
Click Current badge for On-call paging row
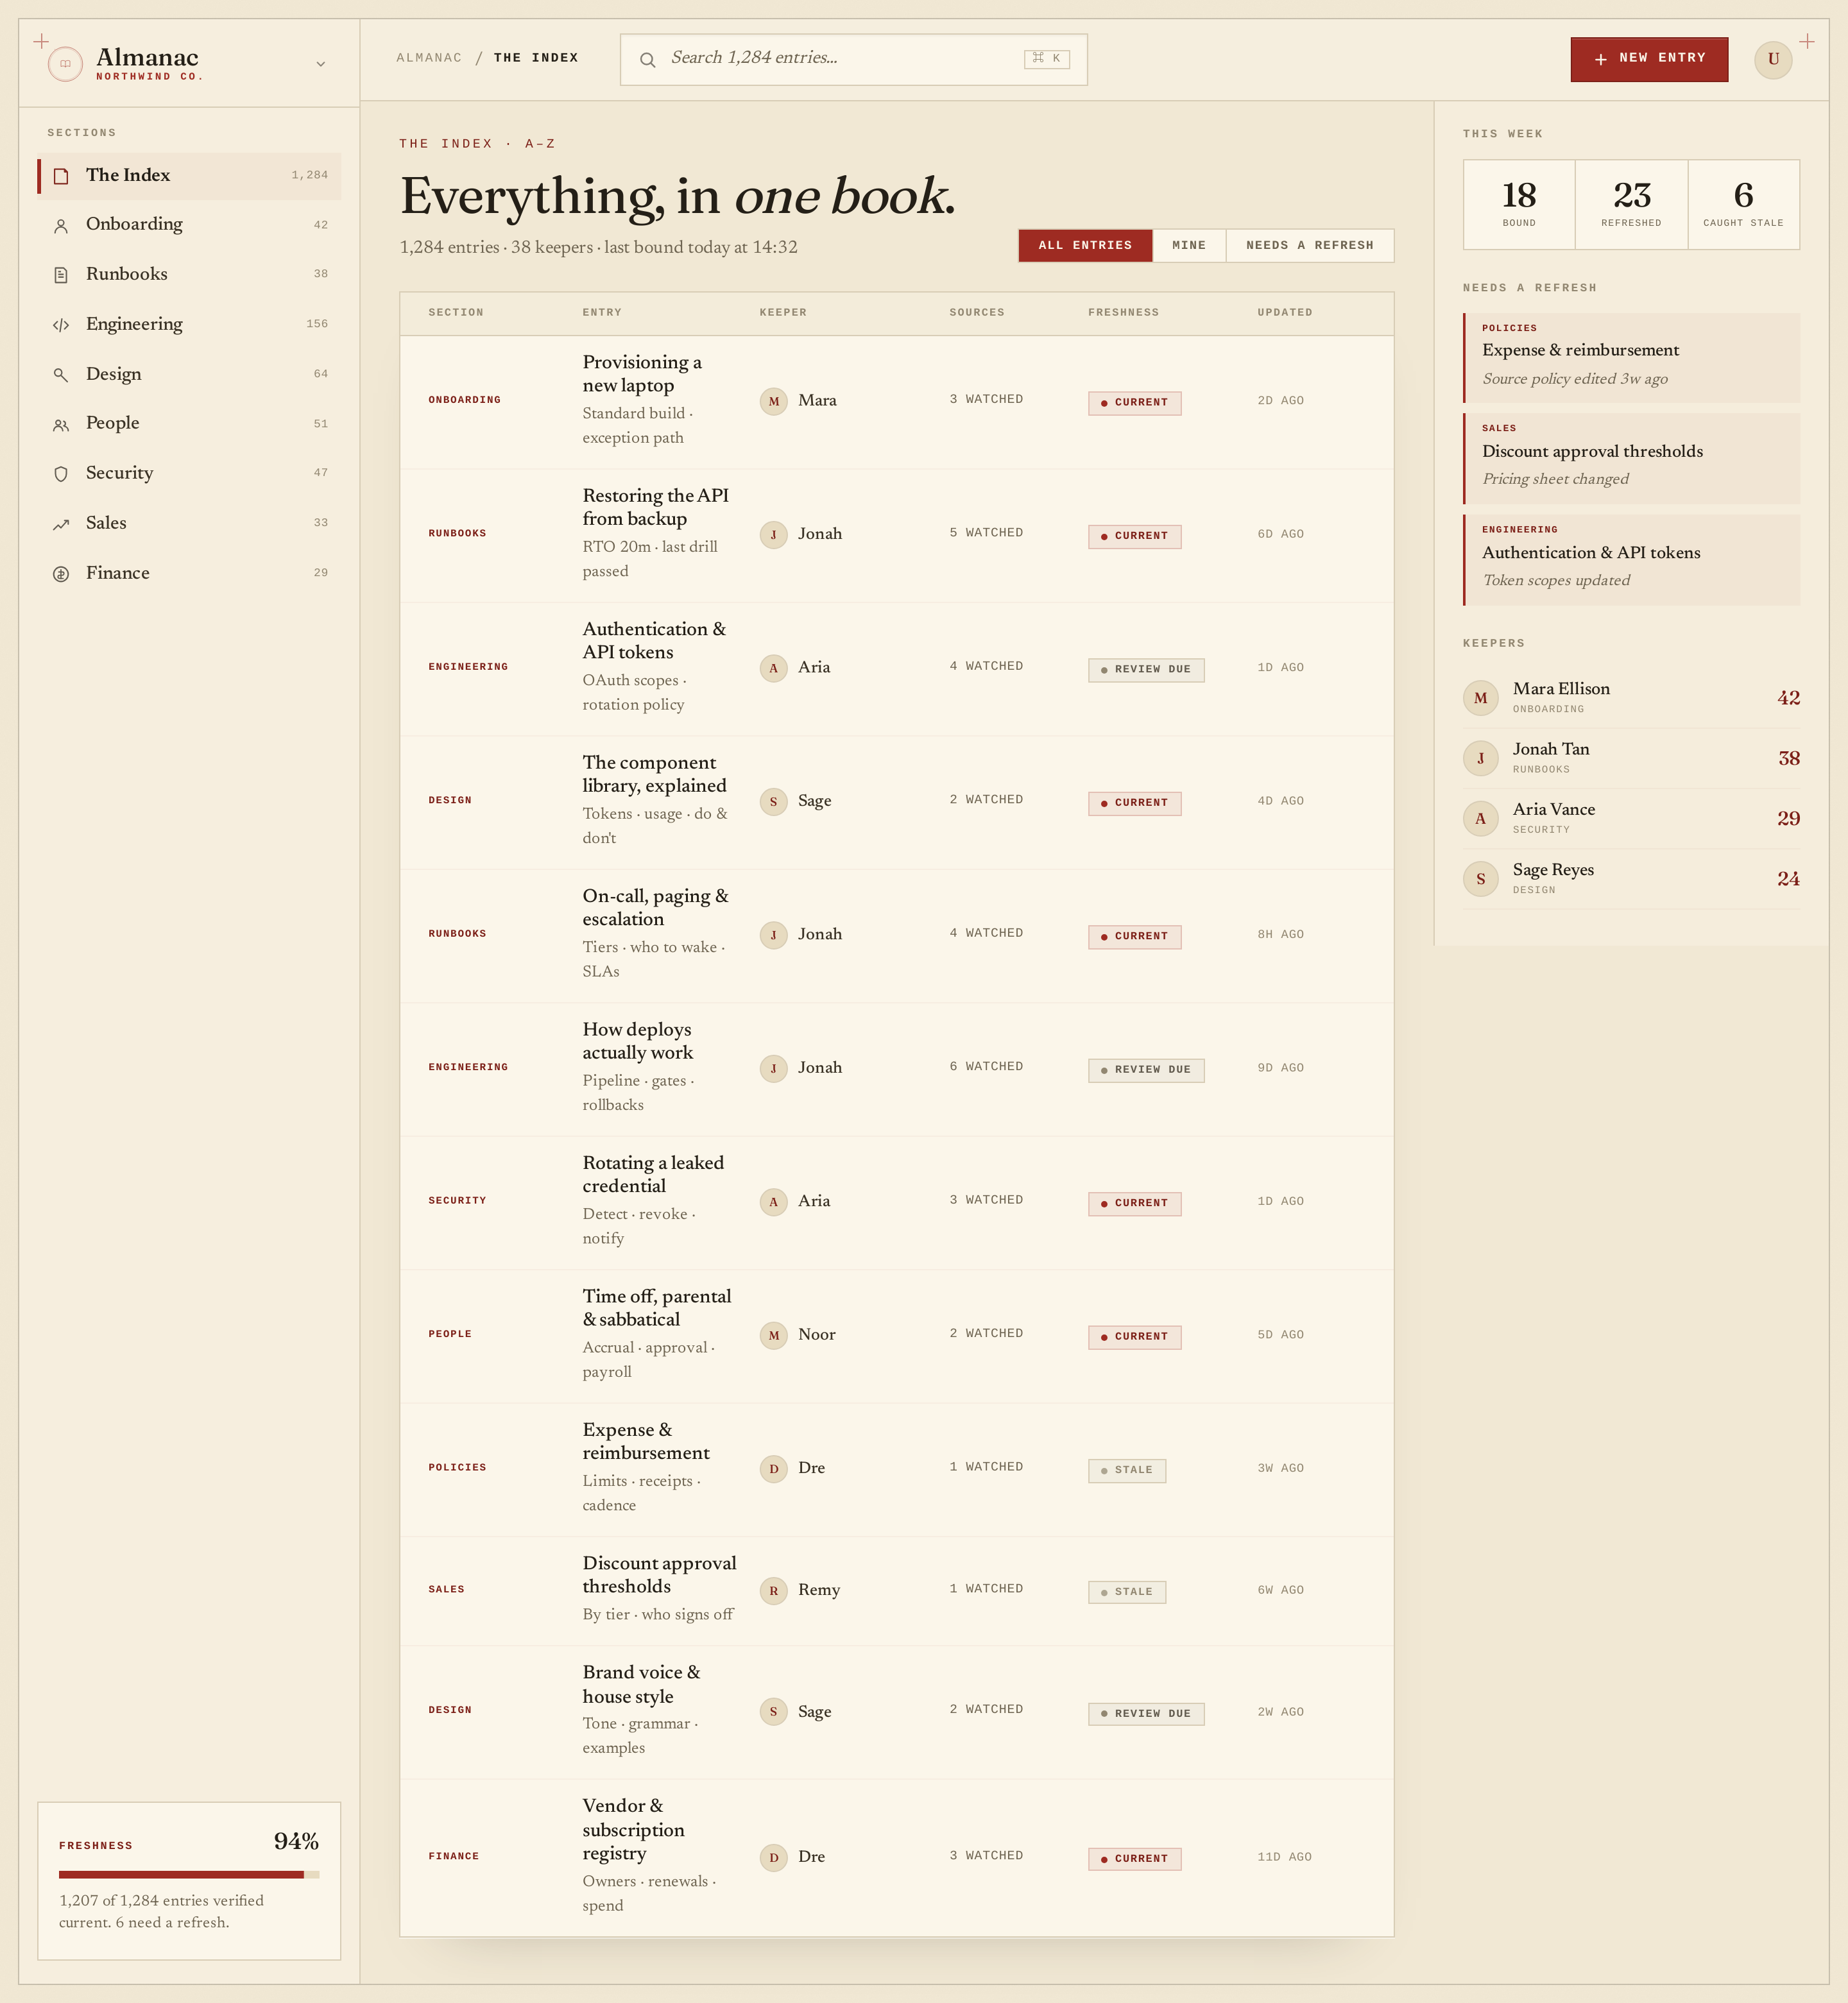click(1134, 936)
